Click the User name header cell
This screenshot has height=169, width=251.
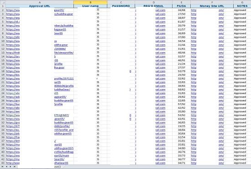pyautogui.click(x=90, y=6)
